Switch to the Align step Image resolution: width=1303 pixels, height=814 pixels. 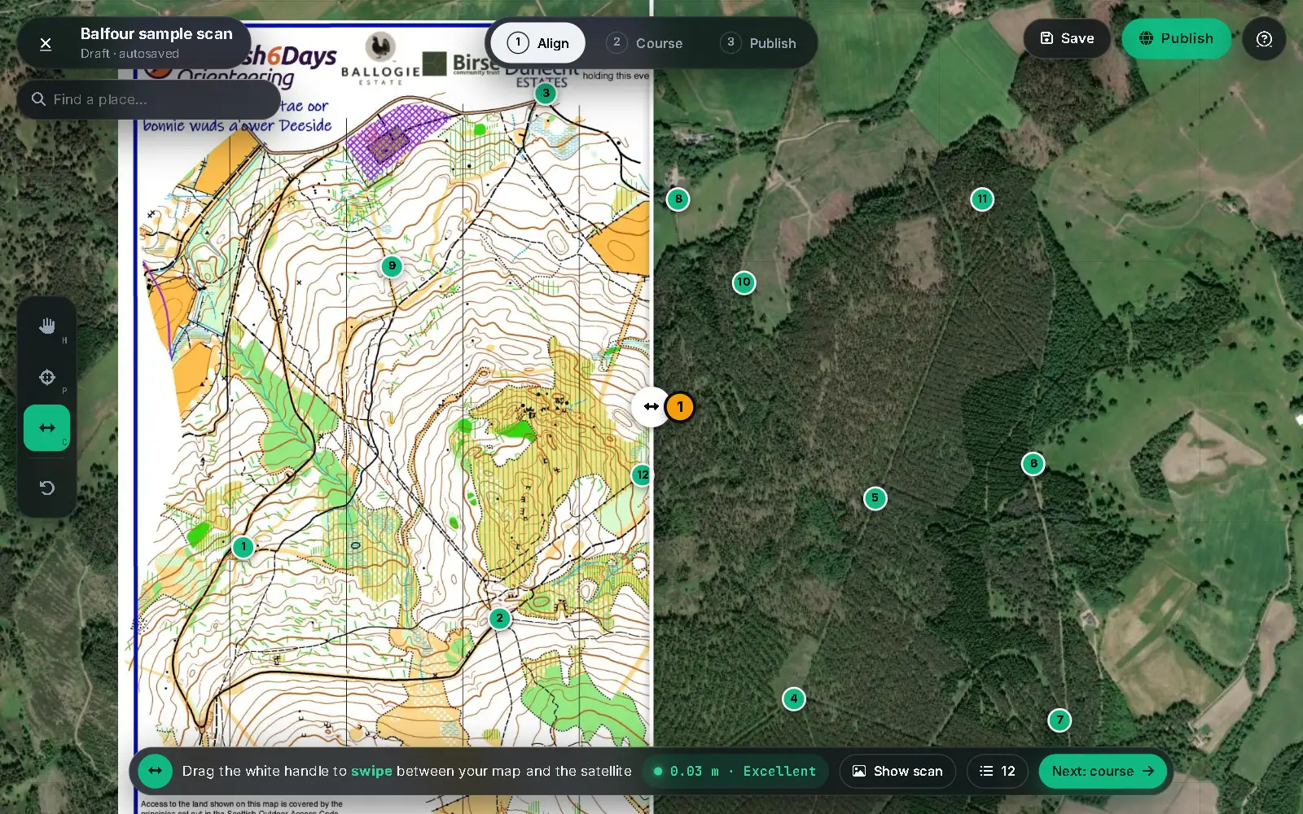pos(538,43)
